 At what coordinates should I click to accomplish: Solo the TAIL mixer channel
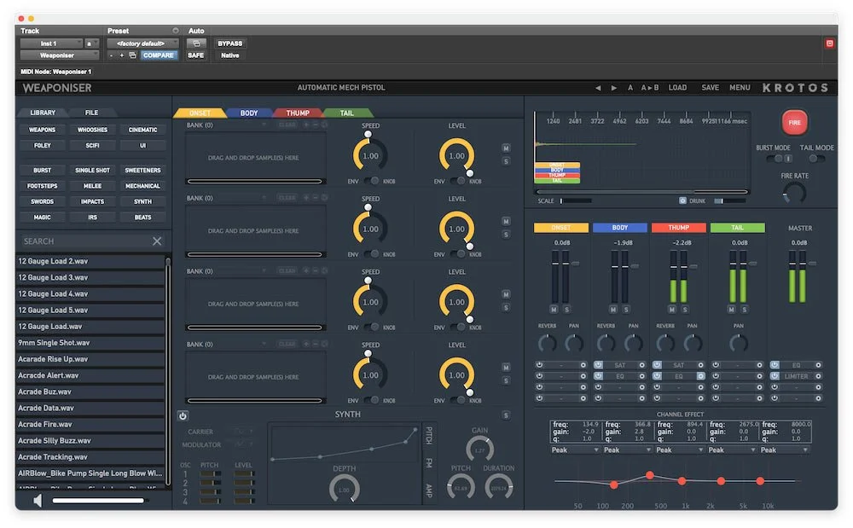(744, 310)
